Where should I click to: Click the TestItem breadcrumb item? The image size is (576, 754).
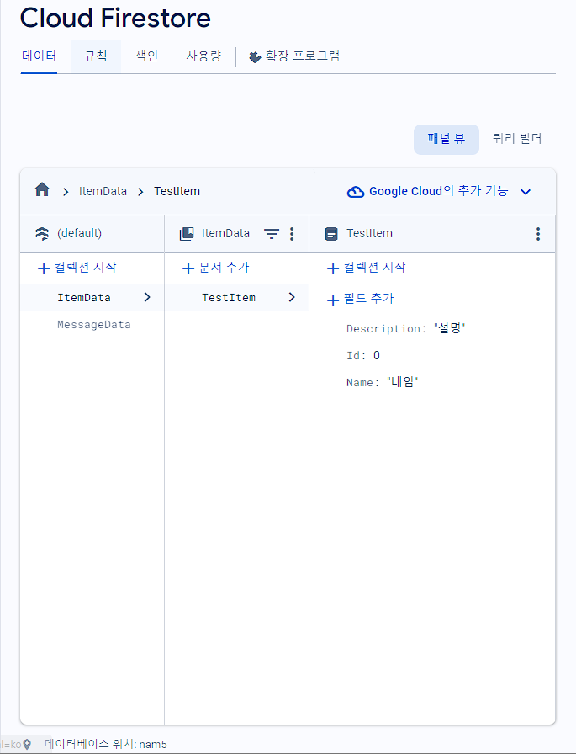[177, 191]
